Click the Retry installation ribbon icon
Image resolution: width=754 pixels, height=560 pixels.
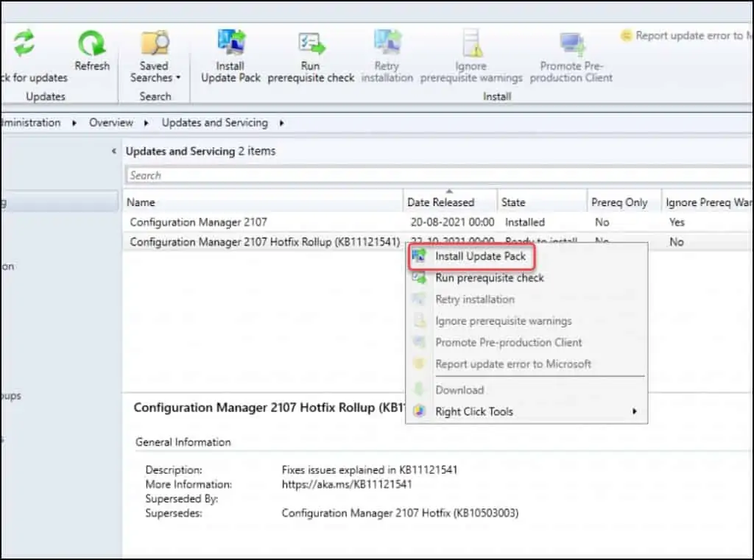point(387,42)
